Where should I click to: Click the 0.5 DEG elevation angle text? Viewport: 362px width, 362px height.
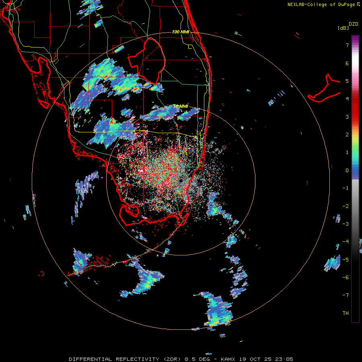tap(197, 359)
